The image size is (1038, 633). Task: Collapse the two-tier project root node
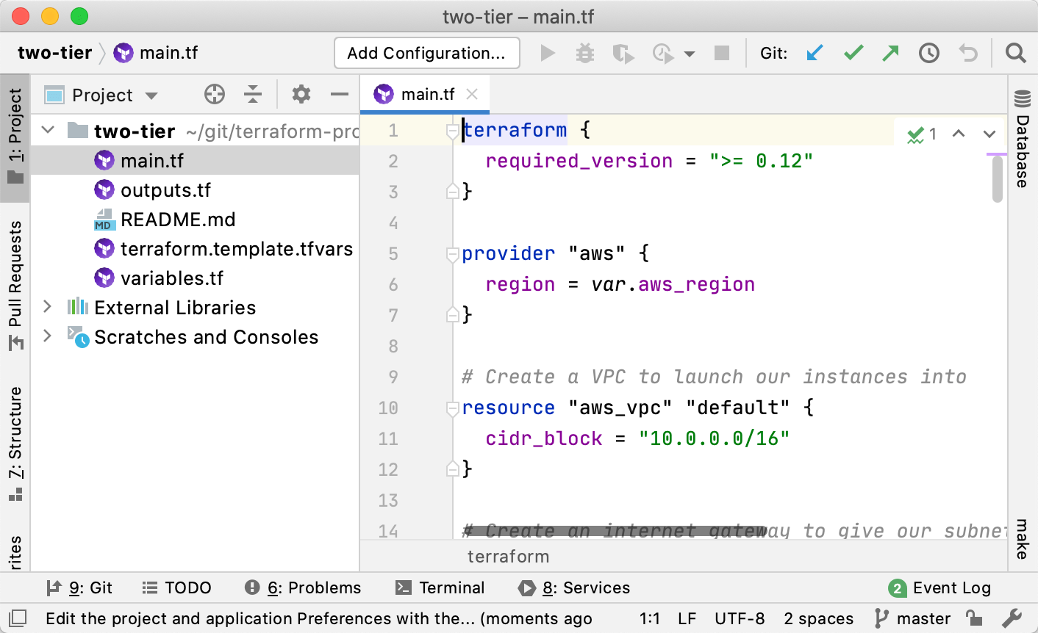click(46, 130)
